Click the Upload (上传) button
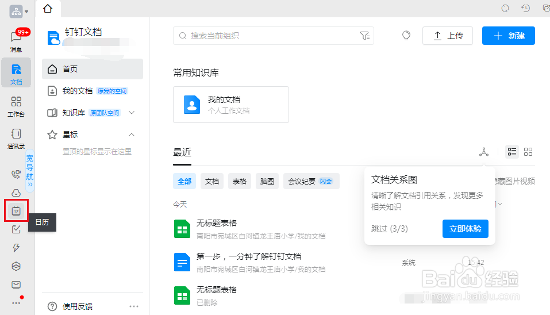Viewport: 550px width, 315px height. tap(448, 36)
